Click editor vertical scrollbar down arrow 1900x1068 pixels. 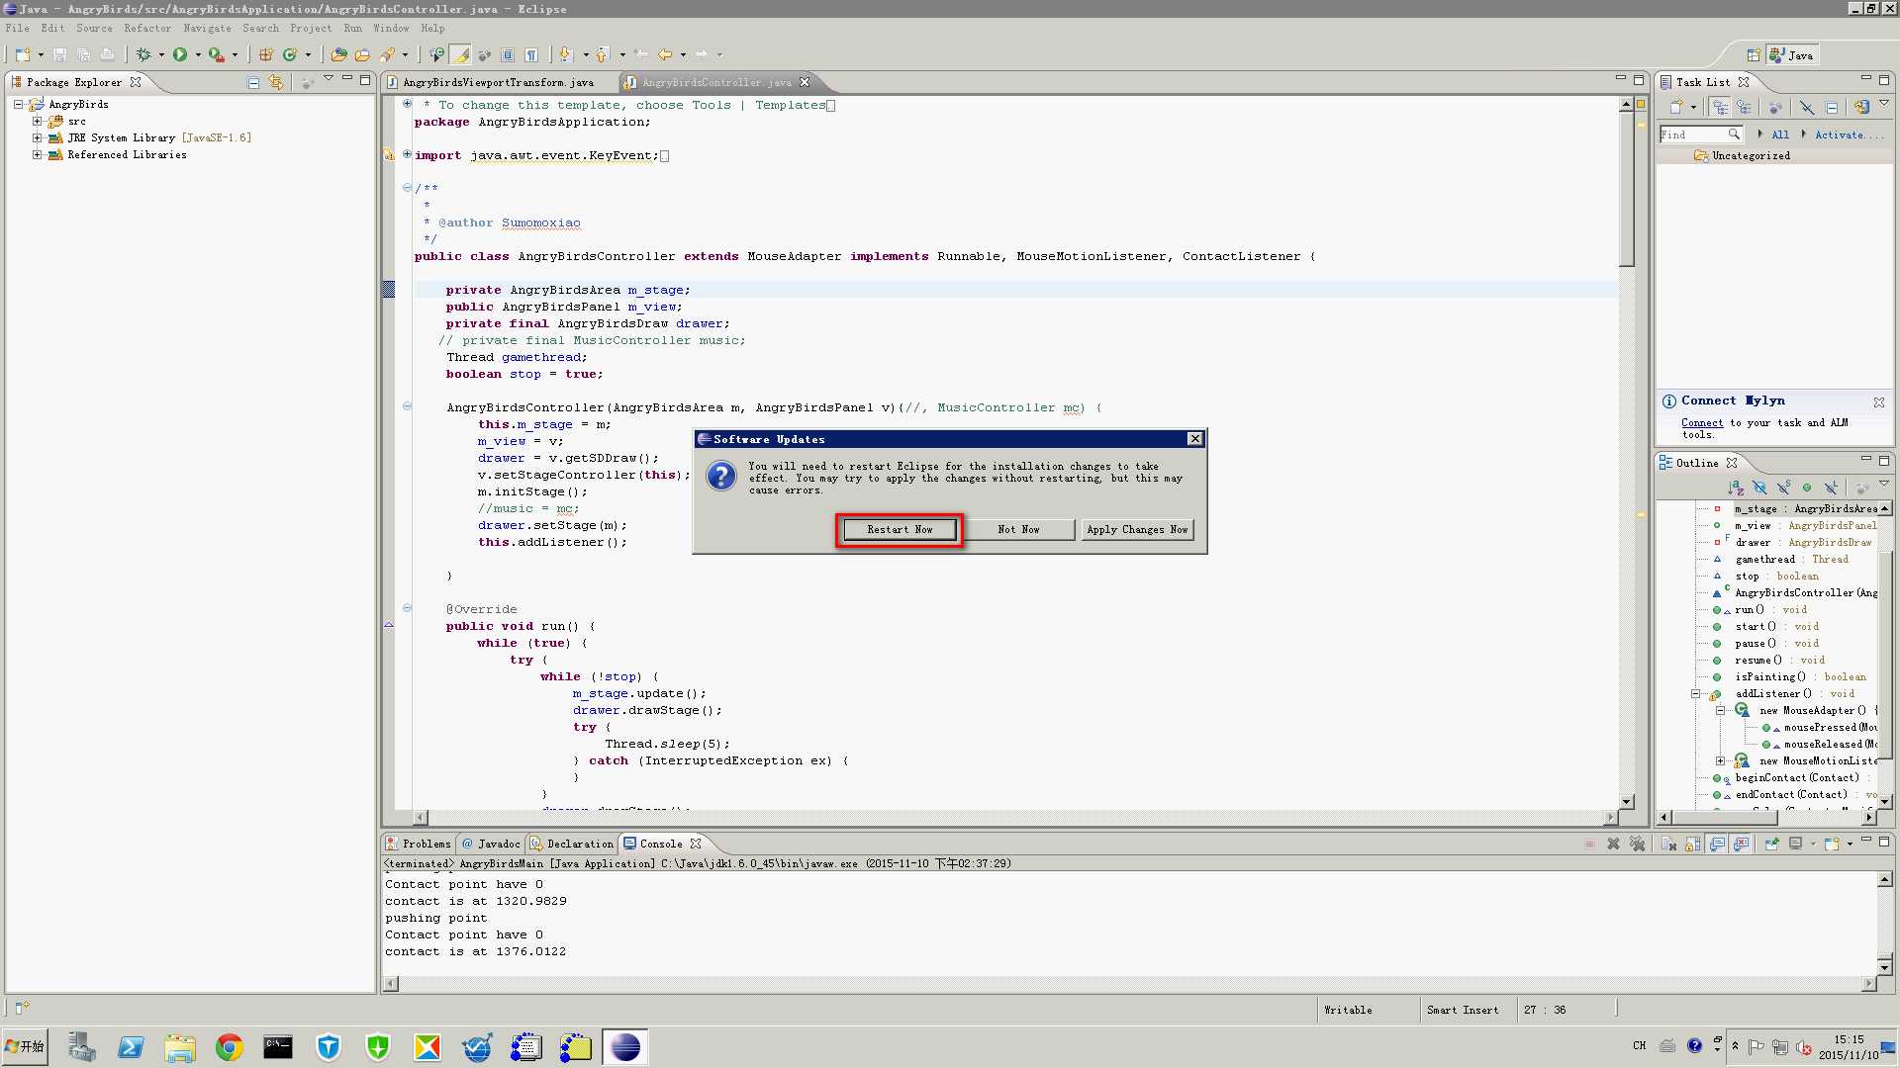coord(1627,801)
